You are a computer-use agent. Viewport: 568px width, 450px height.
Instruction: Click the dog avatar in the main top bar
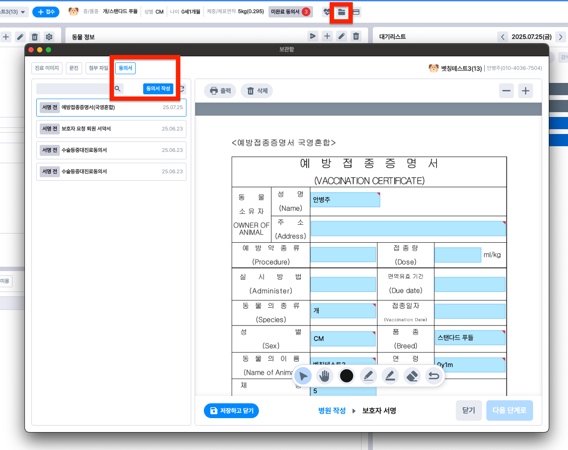(x=73, y=12)
